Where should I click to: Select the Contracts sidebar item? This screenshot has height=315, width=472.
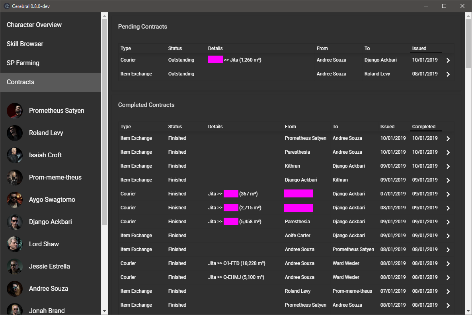51,82
